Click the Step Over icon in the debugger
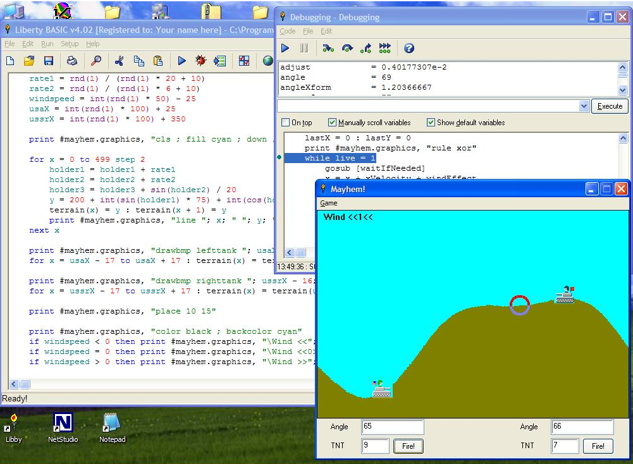 tap(347, 48)
